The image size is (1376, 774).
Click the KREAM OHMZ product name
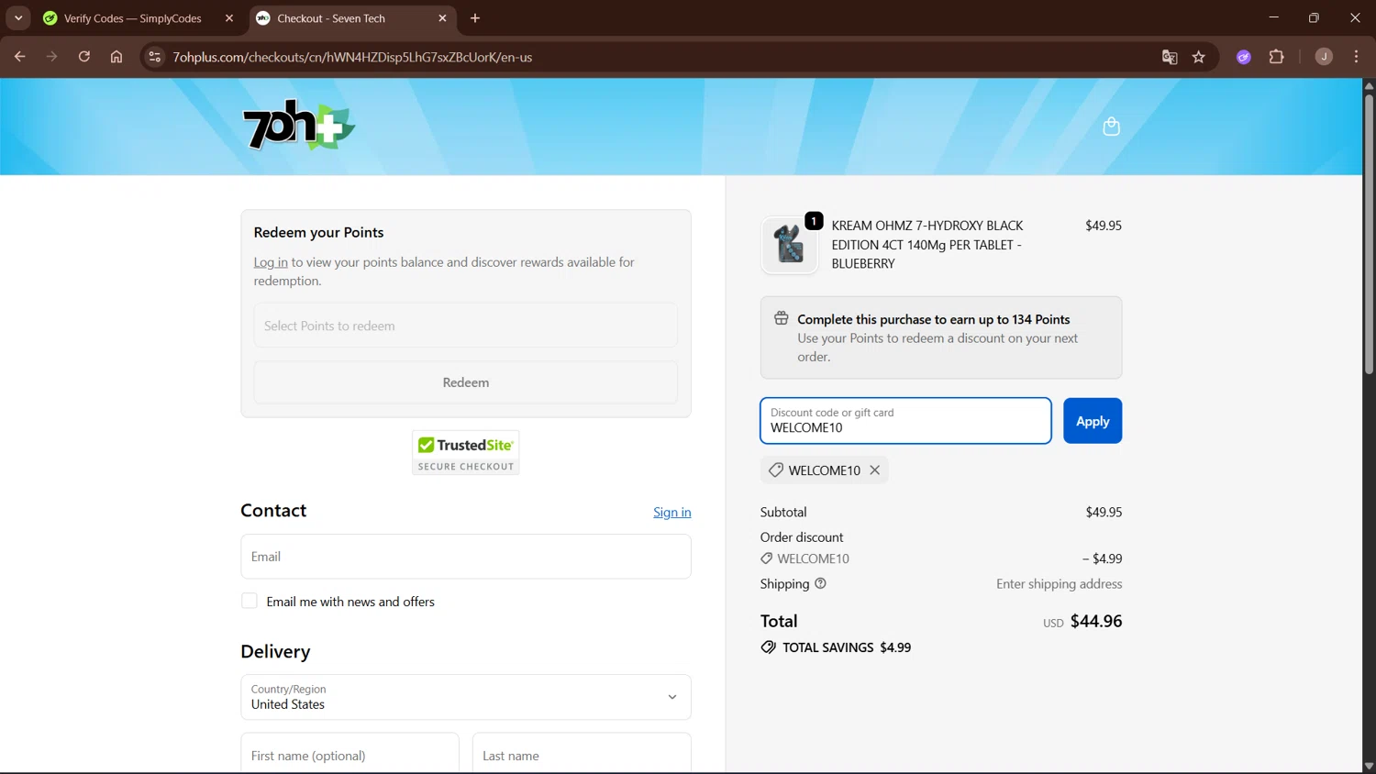pos(927,244)
